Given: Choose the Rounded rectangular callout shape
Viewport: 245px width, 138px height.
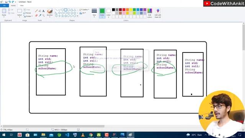Looking at the screenshot, I should point(69,16).
